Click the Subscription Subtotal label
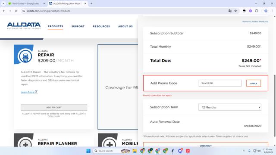The height and width of the screenshot is (155, 276). 167,33
